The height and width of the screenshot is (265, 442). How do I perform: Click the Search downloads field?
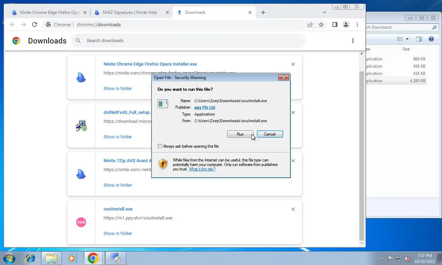click(x=189, y=41)
